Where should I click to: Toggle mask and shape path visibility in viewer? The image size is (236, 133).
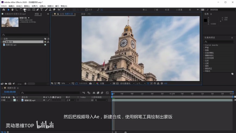pos(76,83)
